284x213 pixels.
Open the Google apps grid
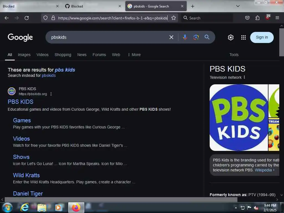[x=244, y=37]
